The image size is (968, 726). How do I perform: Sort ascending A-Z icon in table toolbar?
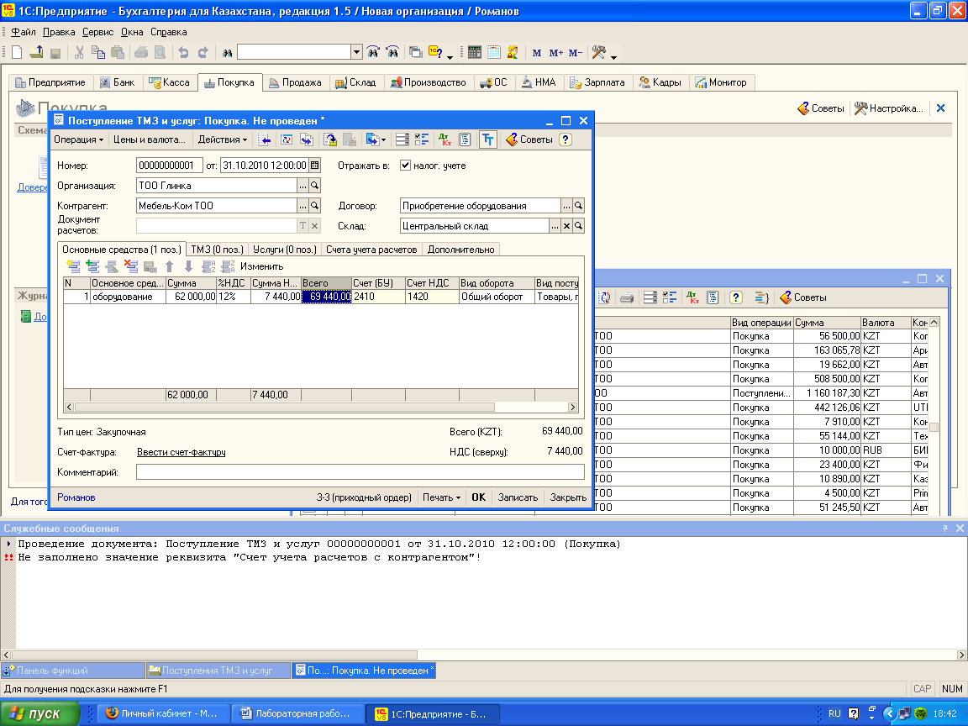pyautogui.click(x=208, y=266)
